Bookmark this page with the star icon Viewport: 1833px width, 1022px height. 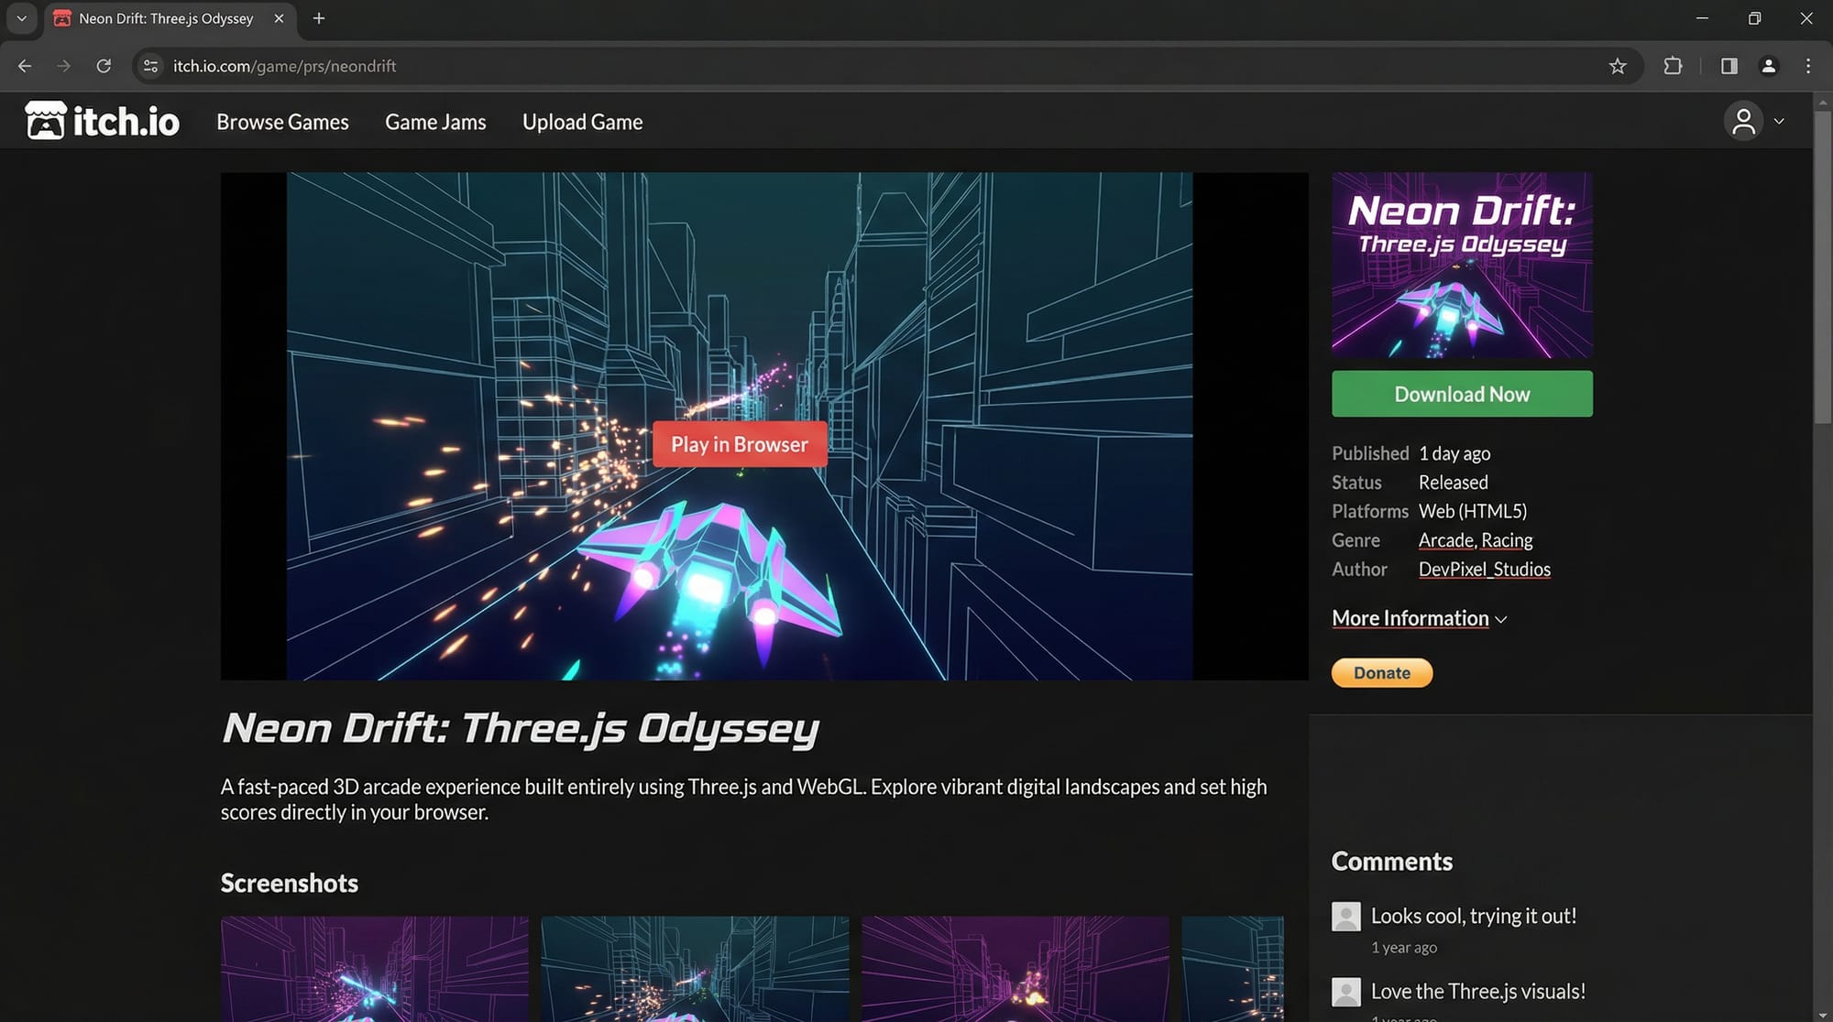[1618, 66]
